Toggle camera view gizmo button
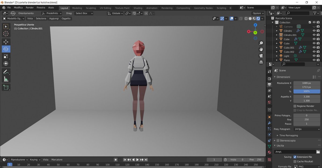The width and height of the screenshot is (322, 168). coord(261,56)
